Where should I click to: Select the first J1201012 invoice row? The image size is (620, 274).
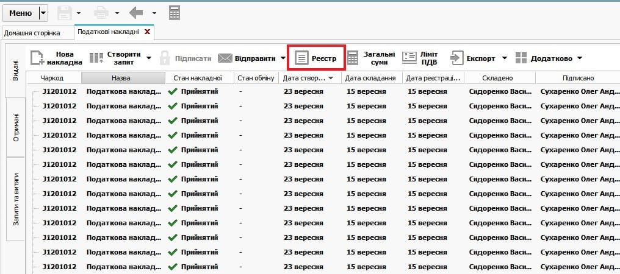click(x=59, y=91)
